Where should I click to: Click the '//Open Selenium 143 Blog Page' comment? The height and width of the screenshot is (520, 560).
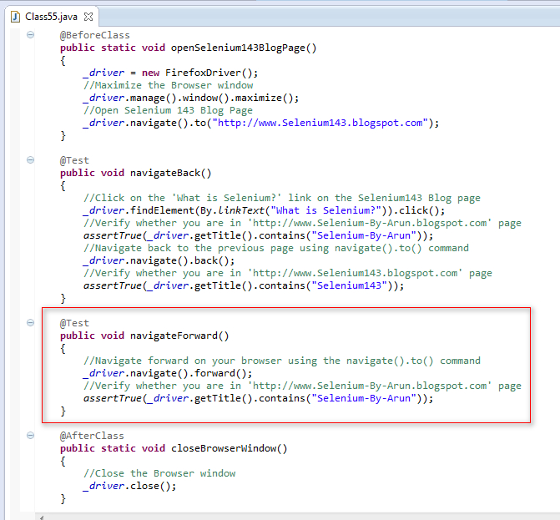point(168,110)
